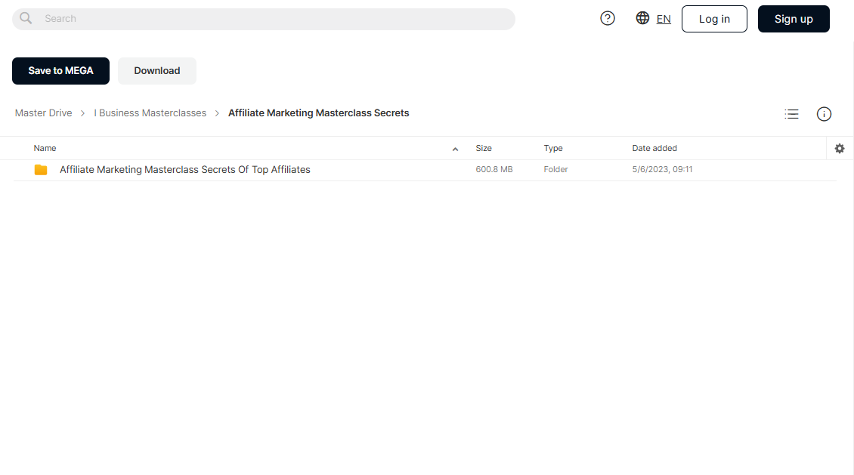Open column settings gear icon
Viewport: 854px width, 475px height.
tap(840, 149)
